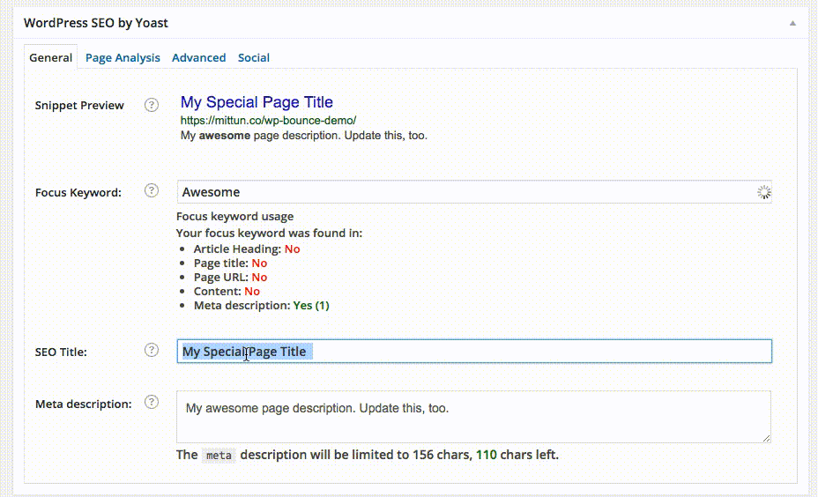Viewport: 818px width, 497px height.
Task: Click the 'Focus Keyword:' label
Action: click(x=78, y=192)
